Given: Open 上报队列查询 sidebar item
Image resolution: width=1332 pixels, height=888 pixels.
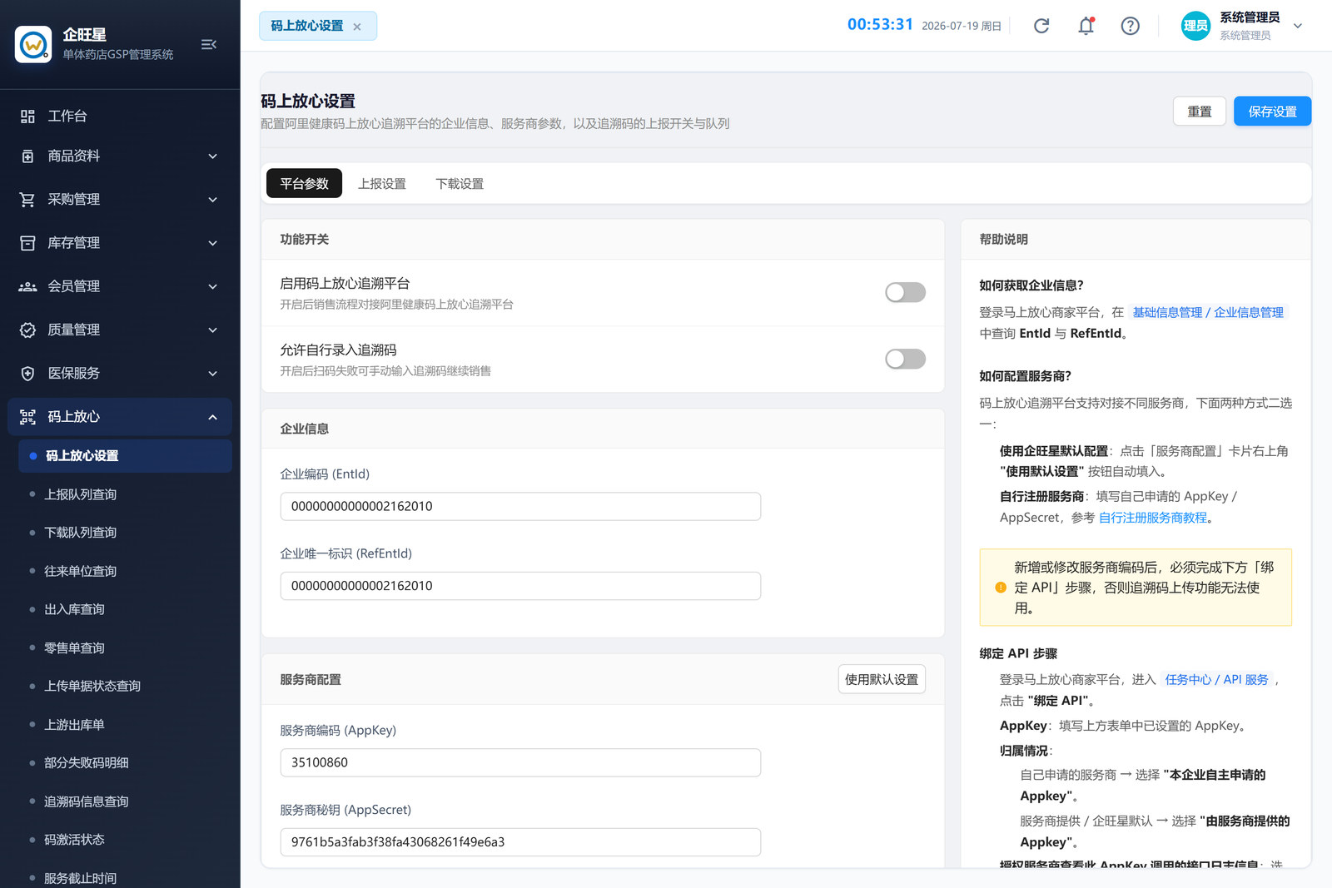Looking at the screenshot, I should coord(125,494).
